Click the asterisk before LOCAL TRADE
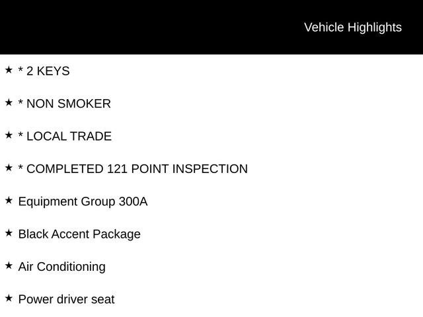 click(20, 135)
